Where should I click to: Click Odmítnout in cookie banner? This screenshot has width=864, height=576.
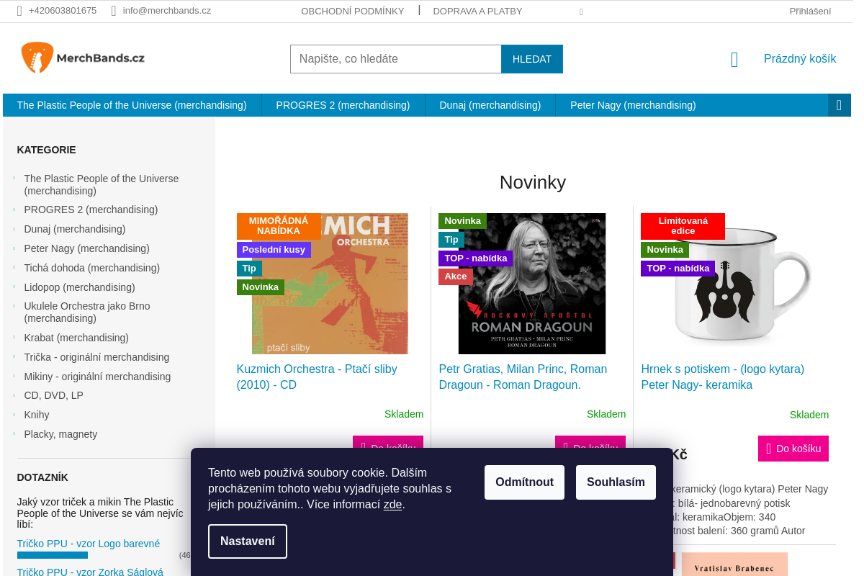pyautogui.click(x=524, y=482)
